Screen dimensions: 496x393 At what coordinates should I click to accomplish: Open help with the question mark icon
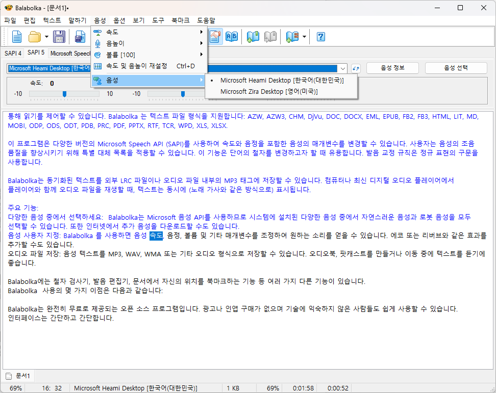click(x=320, y=37)
